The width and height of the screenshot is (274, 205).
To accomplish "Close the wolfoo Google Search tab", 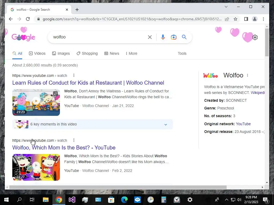I will click(x=67, y=10).
